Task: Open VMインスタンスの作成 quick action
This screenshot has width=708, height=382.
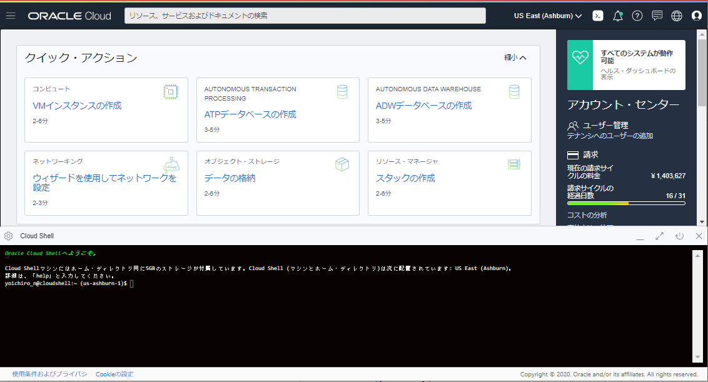Action: pos(77,106)
